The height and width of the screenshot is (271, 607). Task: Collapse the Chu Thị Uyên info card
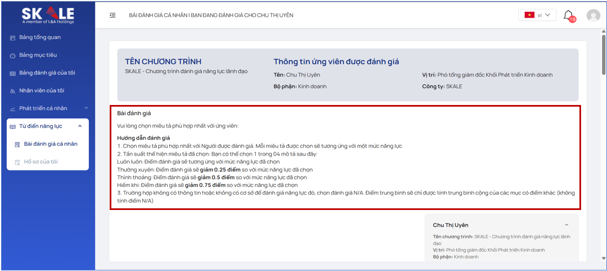566,225
